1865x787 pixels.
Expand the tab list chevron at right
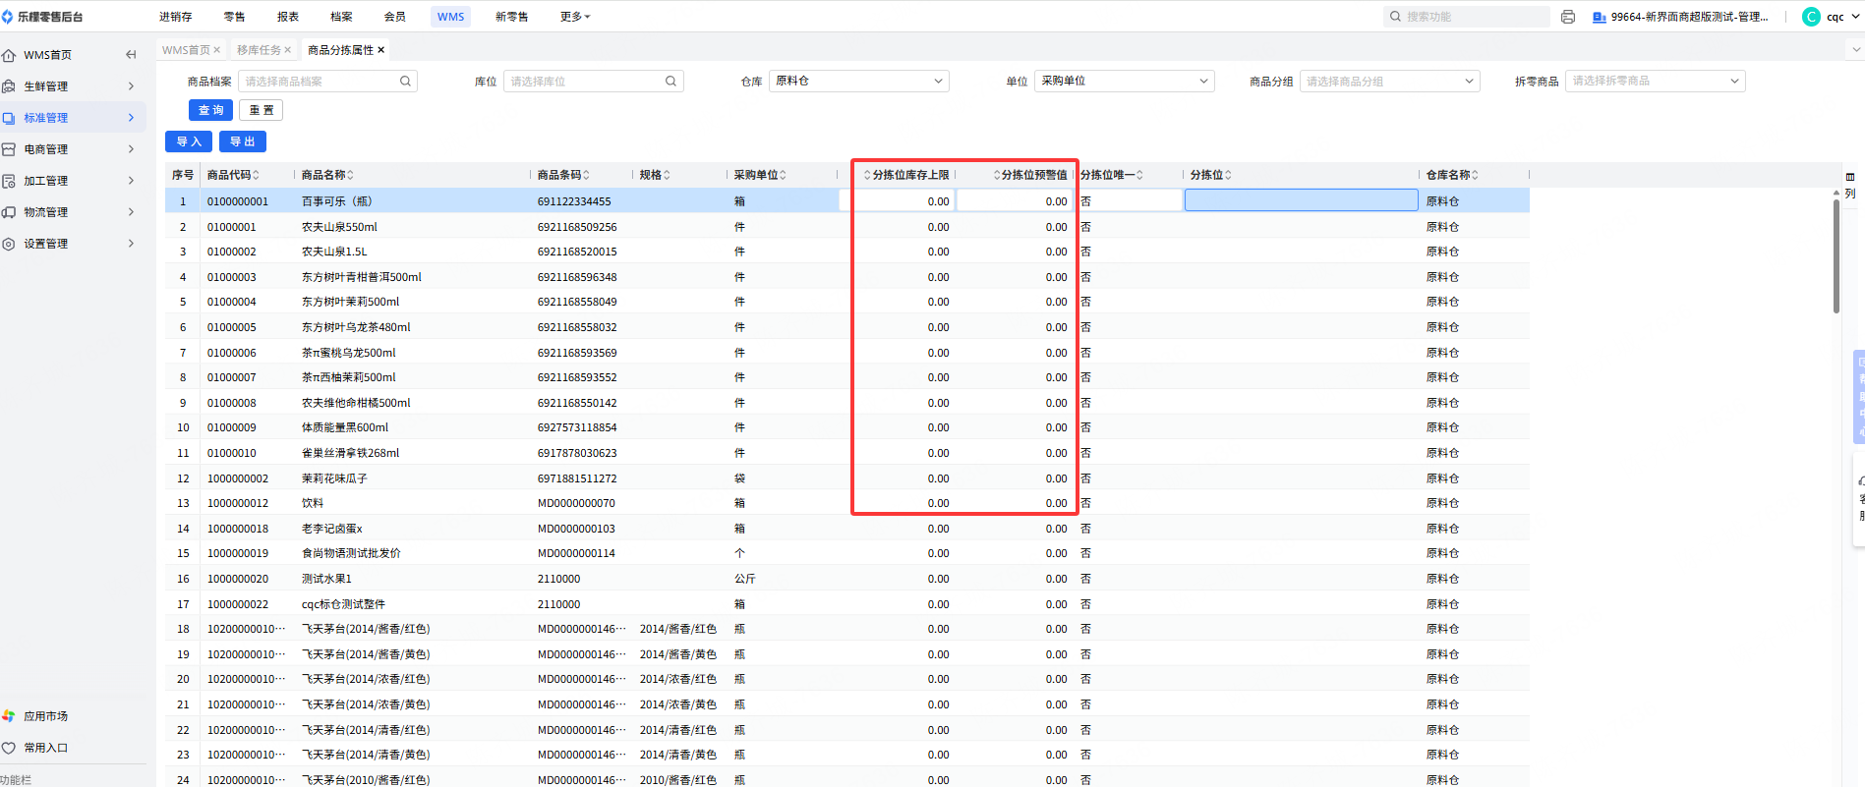[1855, 49]
